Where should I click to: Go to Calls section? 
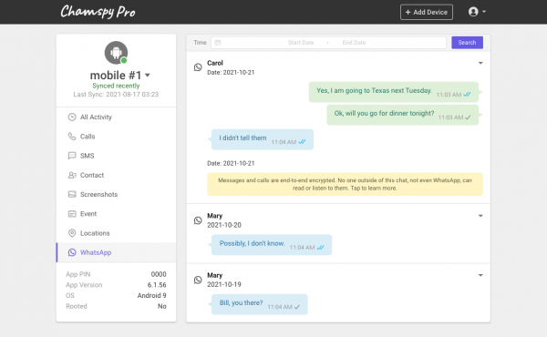(116, 137)
